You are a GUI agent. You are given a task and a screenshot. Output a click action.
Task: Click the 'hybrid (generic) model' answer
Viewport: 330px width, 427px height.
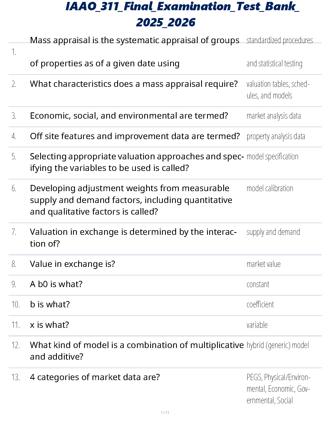[277, 345]
